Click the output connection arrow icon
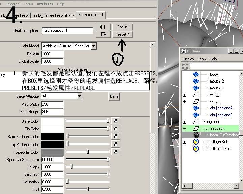 tap(103, 34)
